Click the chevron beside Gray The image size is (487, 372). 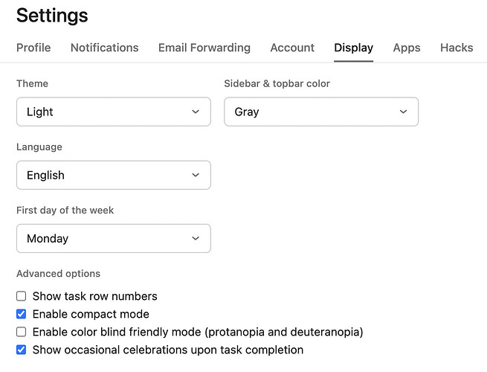(403, 112)
